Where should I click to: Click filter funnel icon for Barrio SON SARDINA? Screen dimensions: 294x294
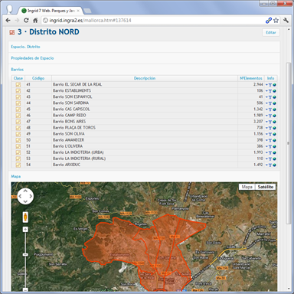pyautogui.click(x=270, y=103)
